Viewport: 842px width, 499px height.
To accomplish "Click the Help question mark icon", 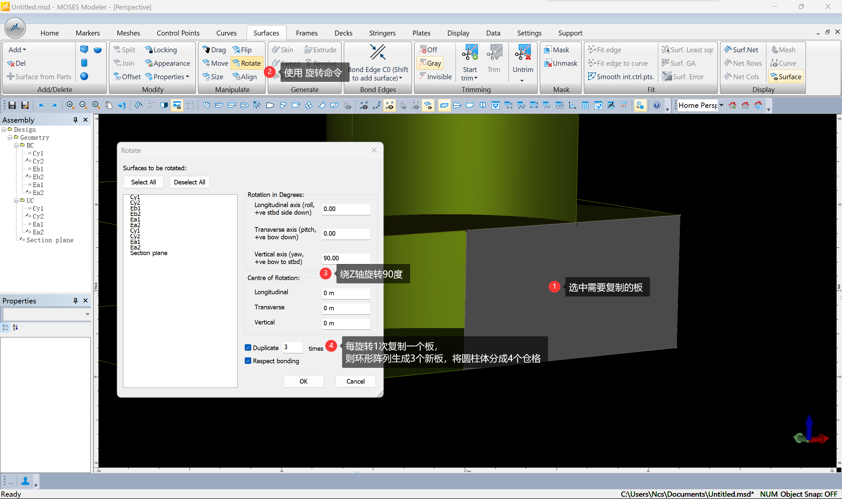I will pyautogui.click(x=656, y=106).
